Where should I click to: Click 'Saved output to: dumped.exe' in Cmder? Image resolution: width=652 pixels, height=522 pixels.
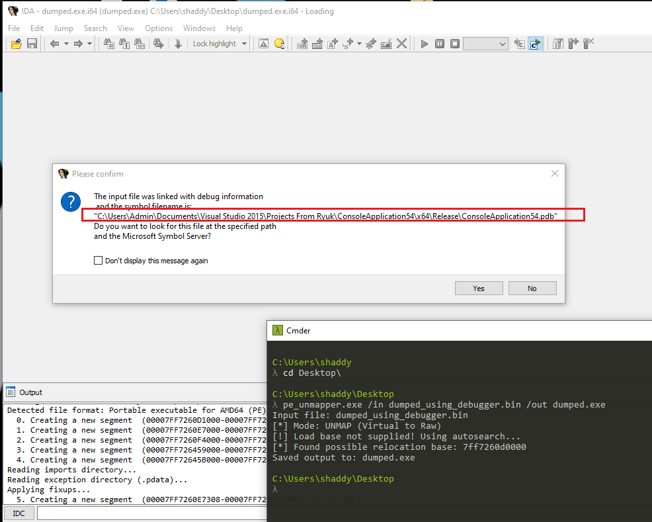(343, 458)
